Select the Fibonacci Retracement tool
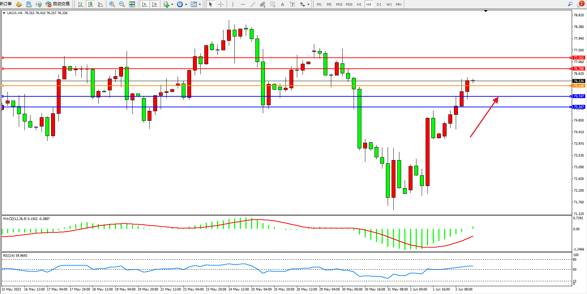Screen dimensions: 587x294 pyautogui.click(x=272, y=4)
